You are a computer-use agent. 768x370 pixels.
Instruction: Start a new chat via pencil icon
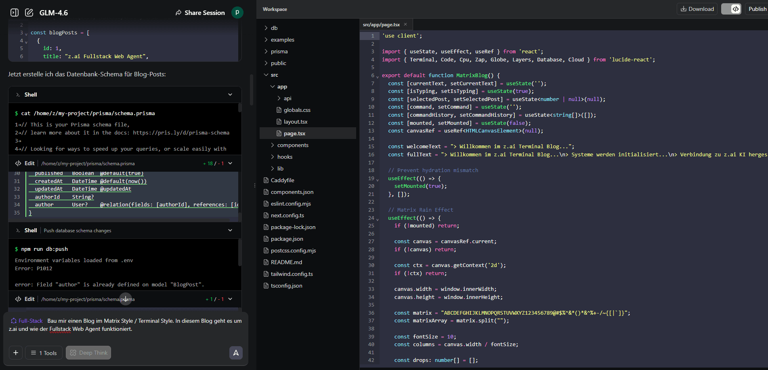pos(29,13)
